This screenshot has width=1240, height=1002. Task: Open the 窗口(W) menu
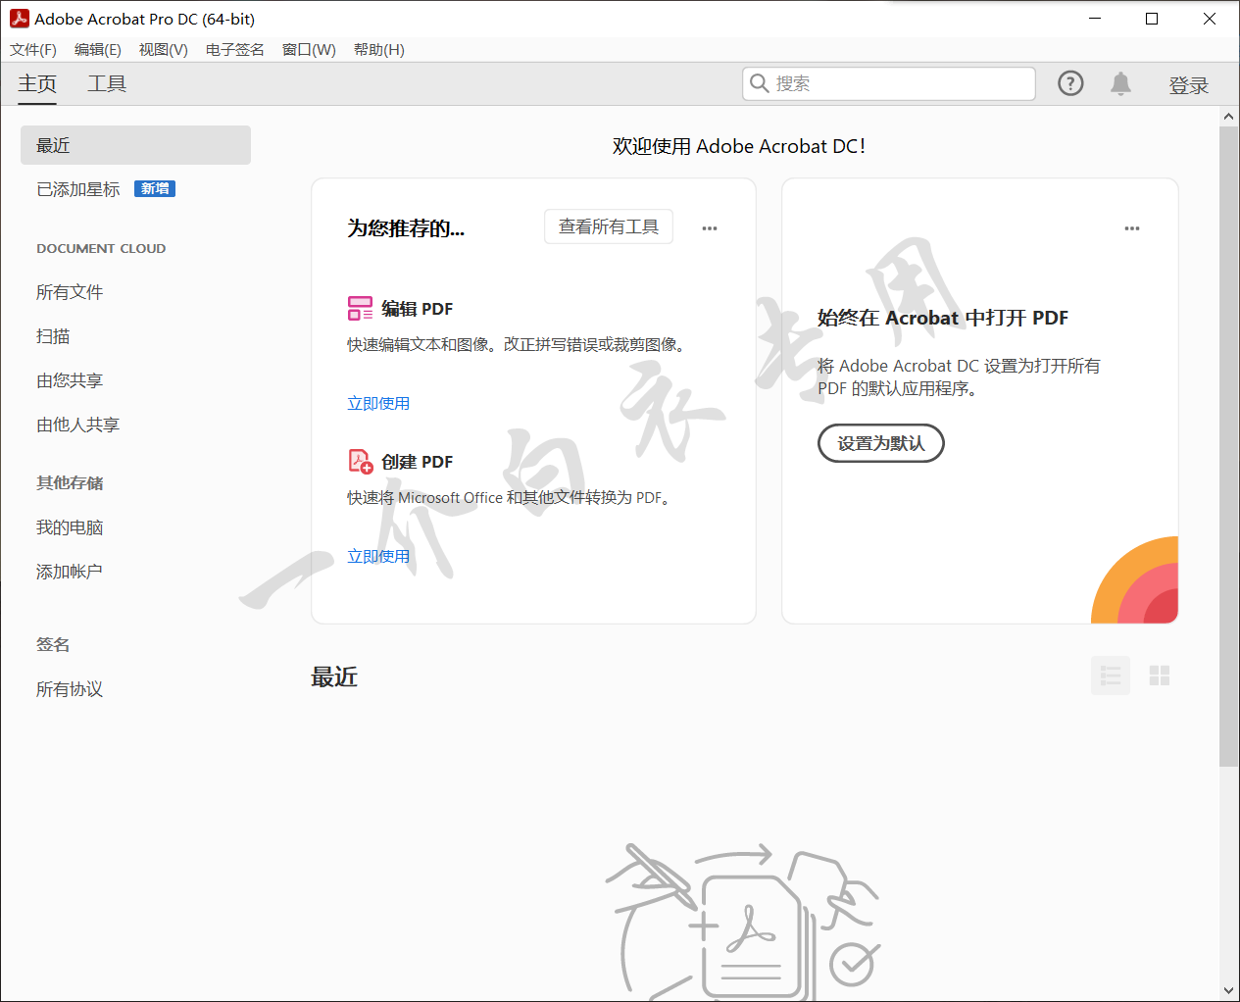point(309,50)
